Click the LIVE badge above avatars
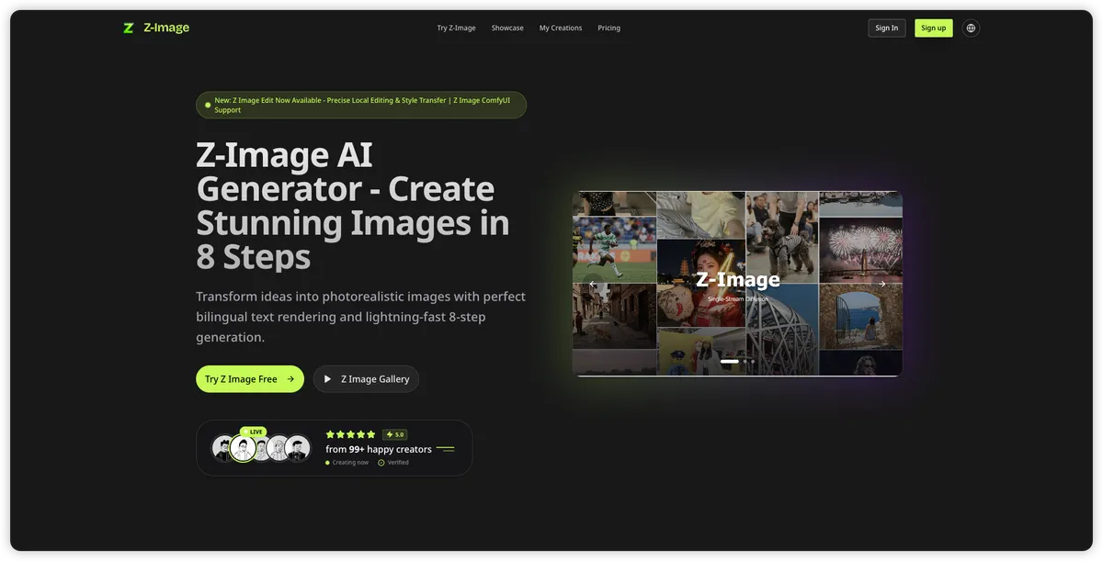The height and width of the screenshot is (561, 1103). pyautogui.click(x=253, y=432)
